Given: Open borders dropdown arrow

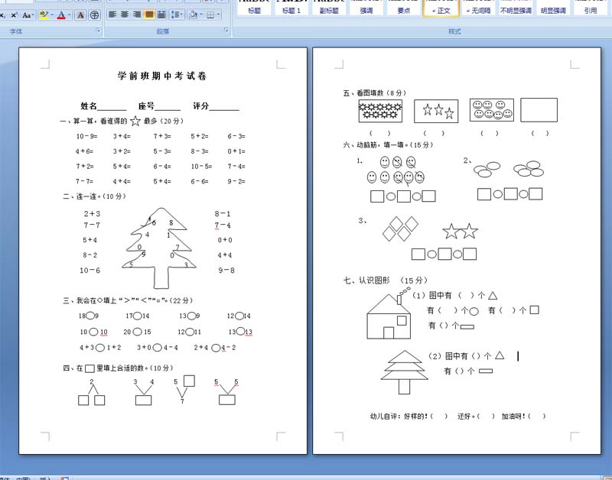Looking at the screenshot, I should [x=218, y=15].
